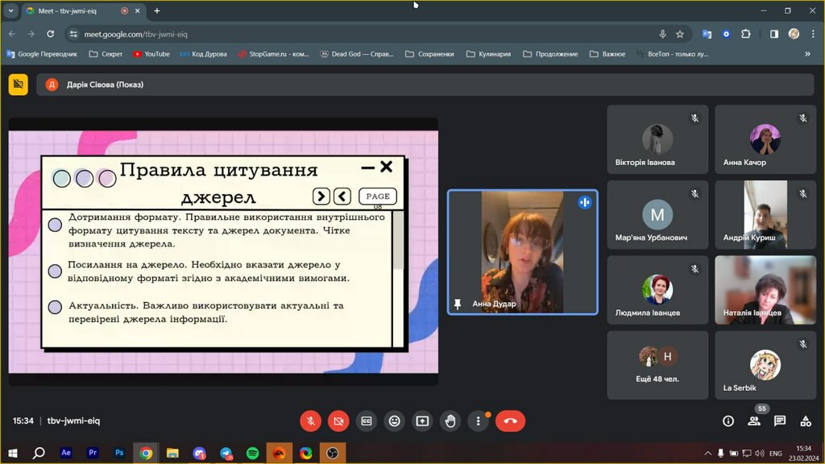This screenshot has width=825, height=464.
Task: Click the slide's vertical scrollbar
Action: tap(398, 279)
